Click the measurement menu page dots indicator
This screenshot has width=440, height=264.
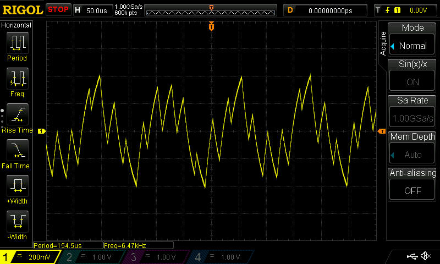[2, 118]
